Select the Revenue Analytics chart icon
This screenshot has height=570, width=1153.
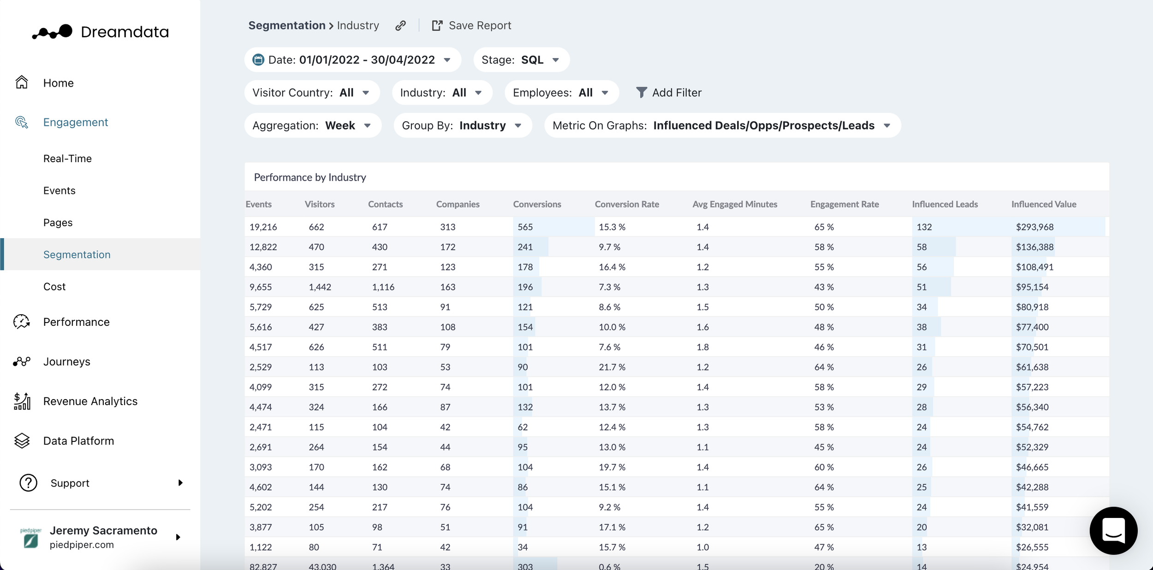pos(22,401)
